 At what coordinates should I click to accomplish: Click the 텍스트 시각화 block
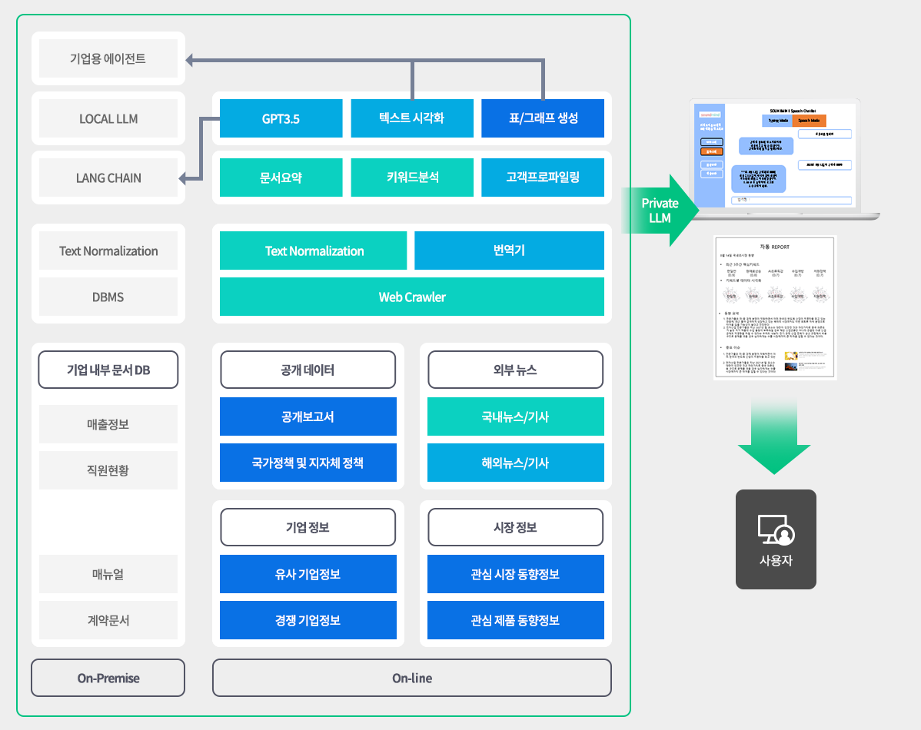point(411,119)
